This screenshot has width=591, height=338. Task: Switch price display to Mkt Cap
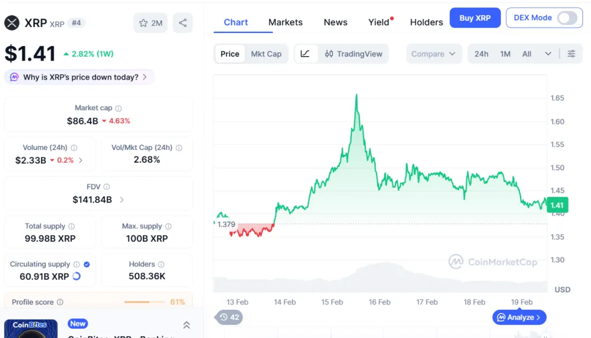coord(266,54)
